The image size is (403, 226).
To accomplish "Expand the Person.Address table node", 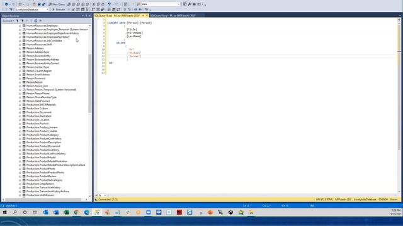I will coord(20,48).
